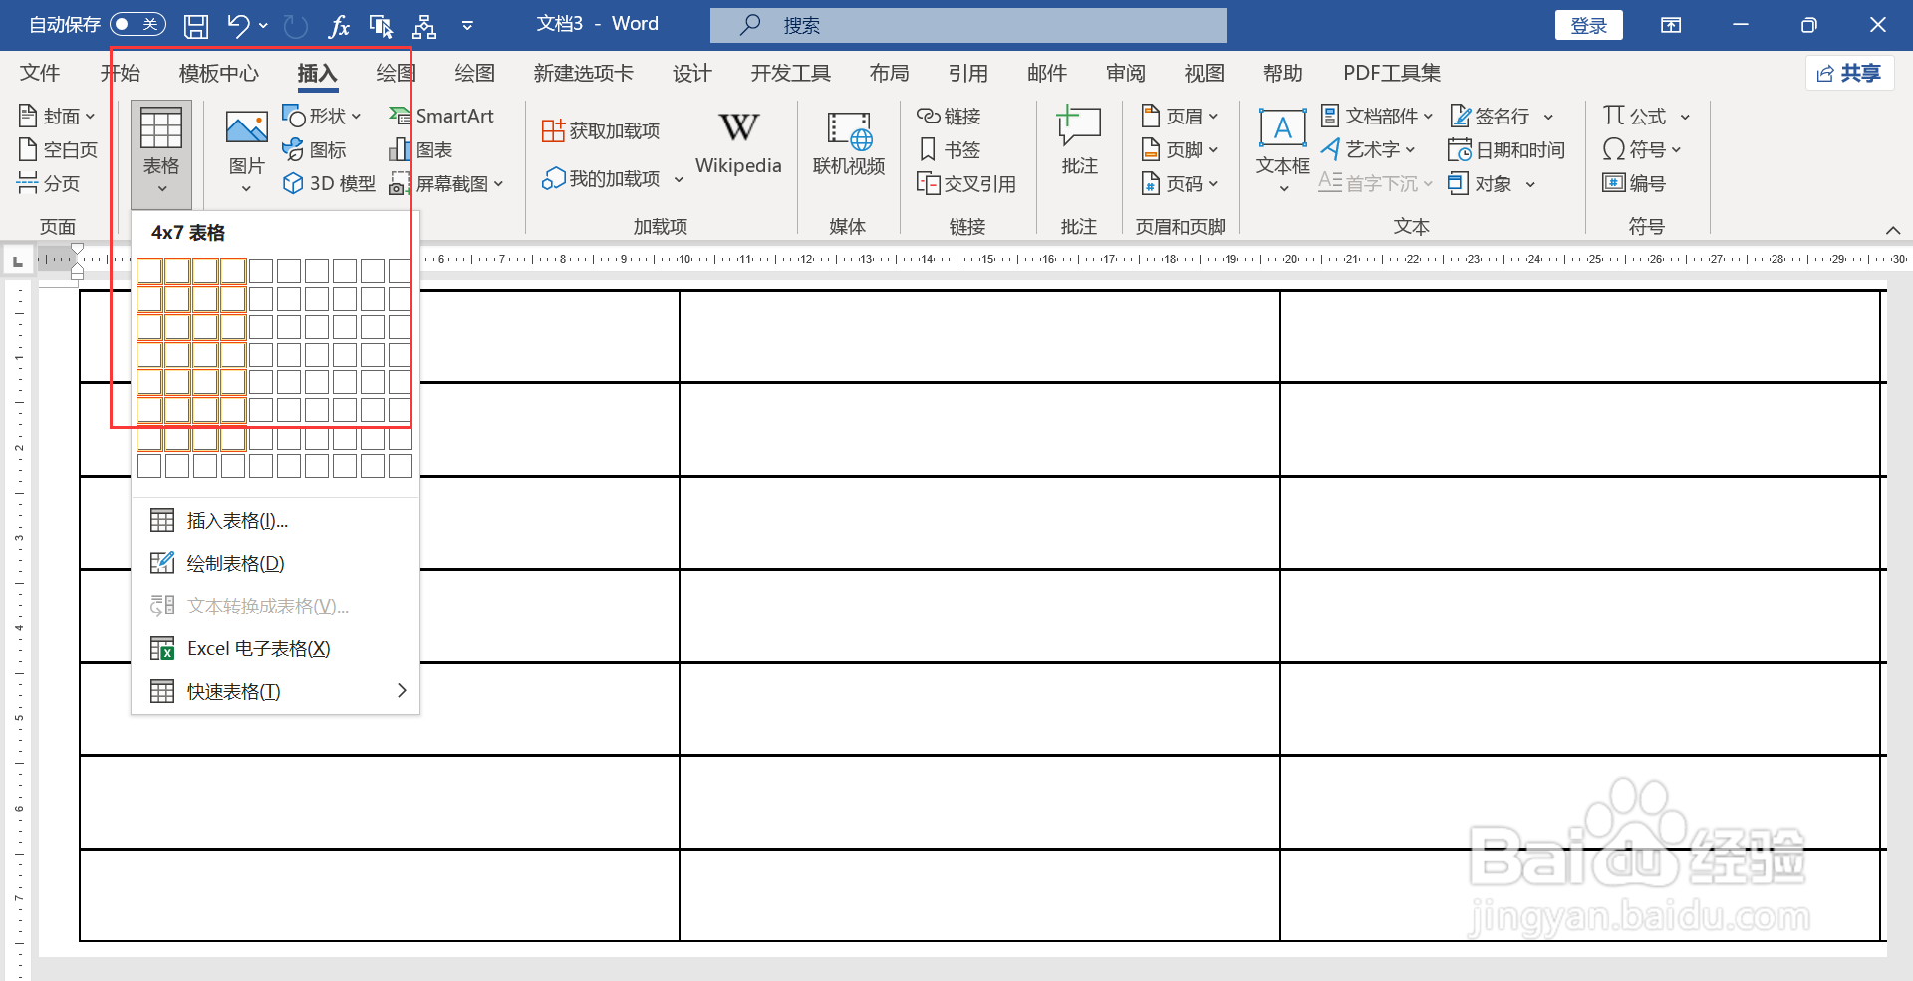1913x981 pixels.
Task: Insert a SmartArt graphic
Action: point(441,117)
